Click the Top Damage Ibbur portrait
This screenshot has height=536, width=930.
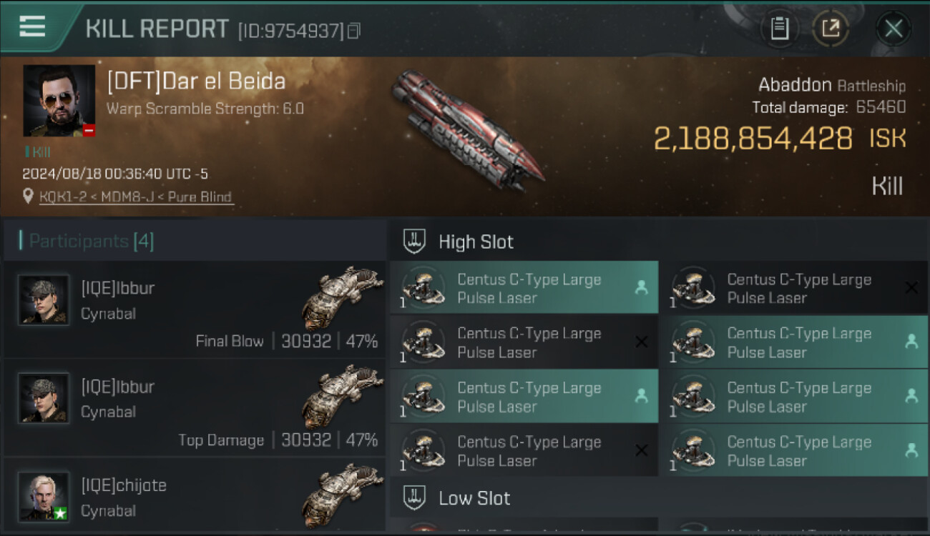44,398
